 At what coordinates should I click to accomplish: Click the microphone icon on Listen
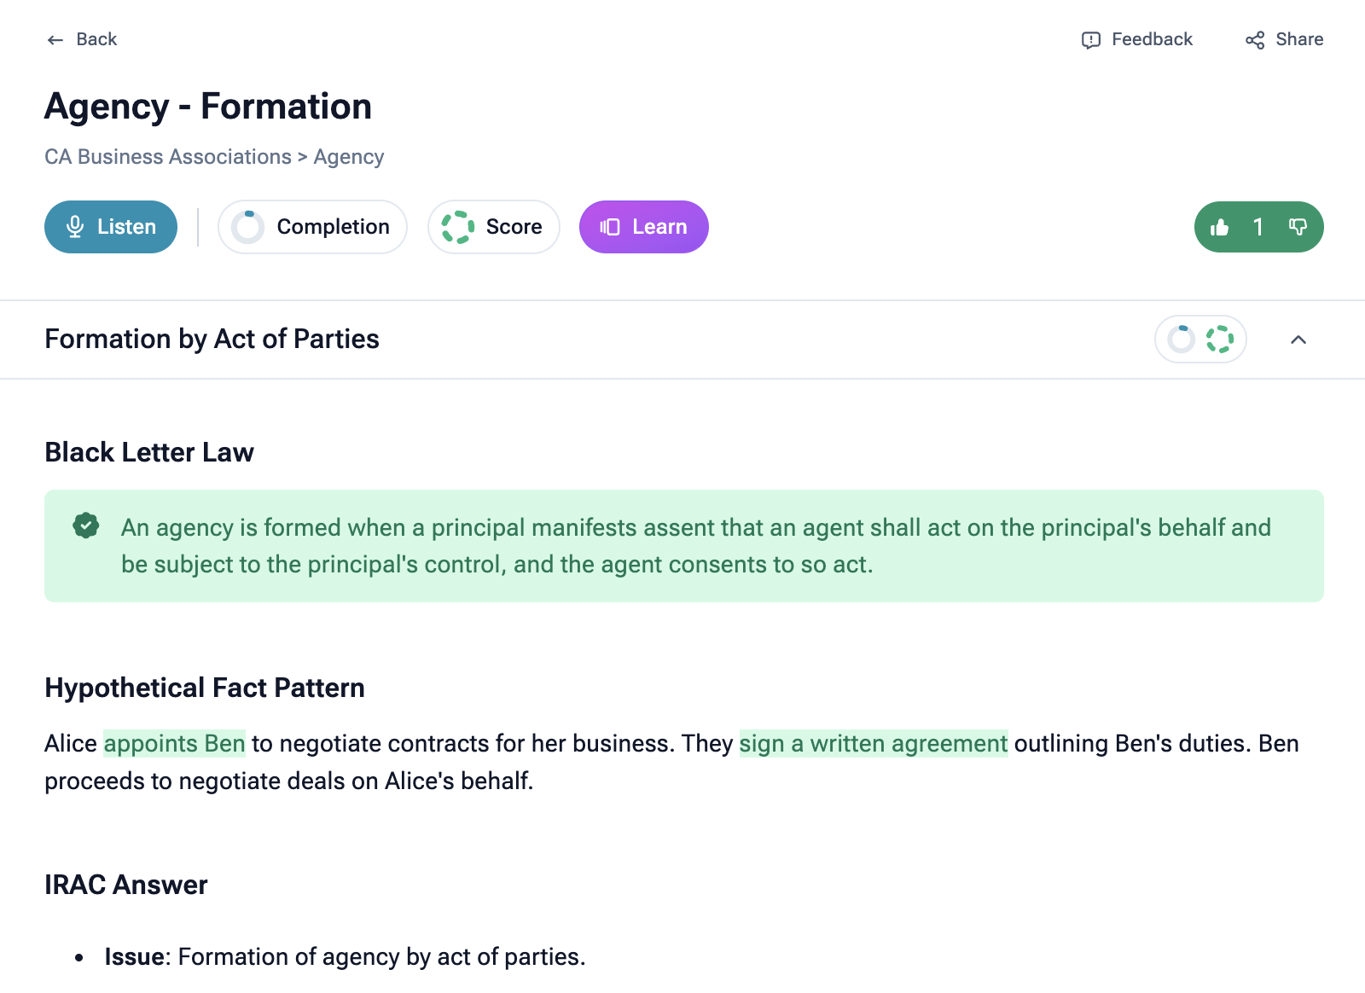(x=75, y=227)
